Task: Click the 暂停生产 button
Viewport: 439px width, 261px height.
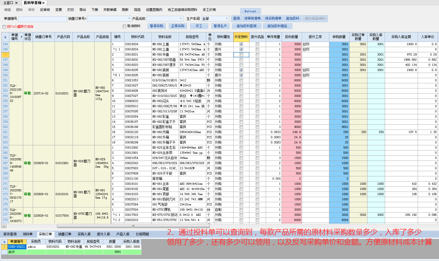Action: [x=220, y=26]
